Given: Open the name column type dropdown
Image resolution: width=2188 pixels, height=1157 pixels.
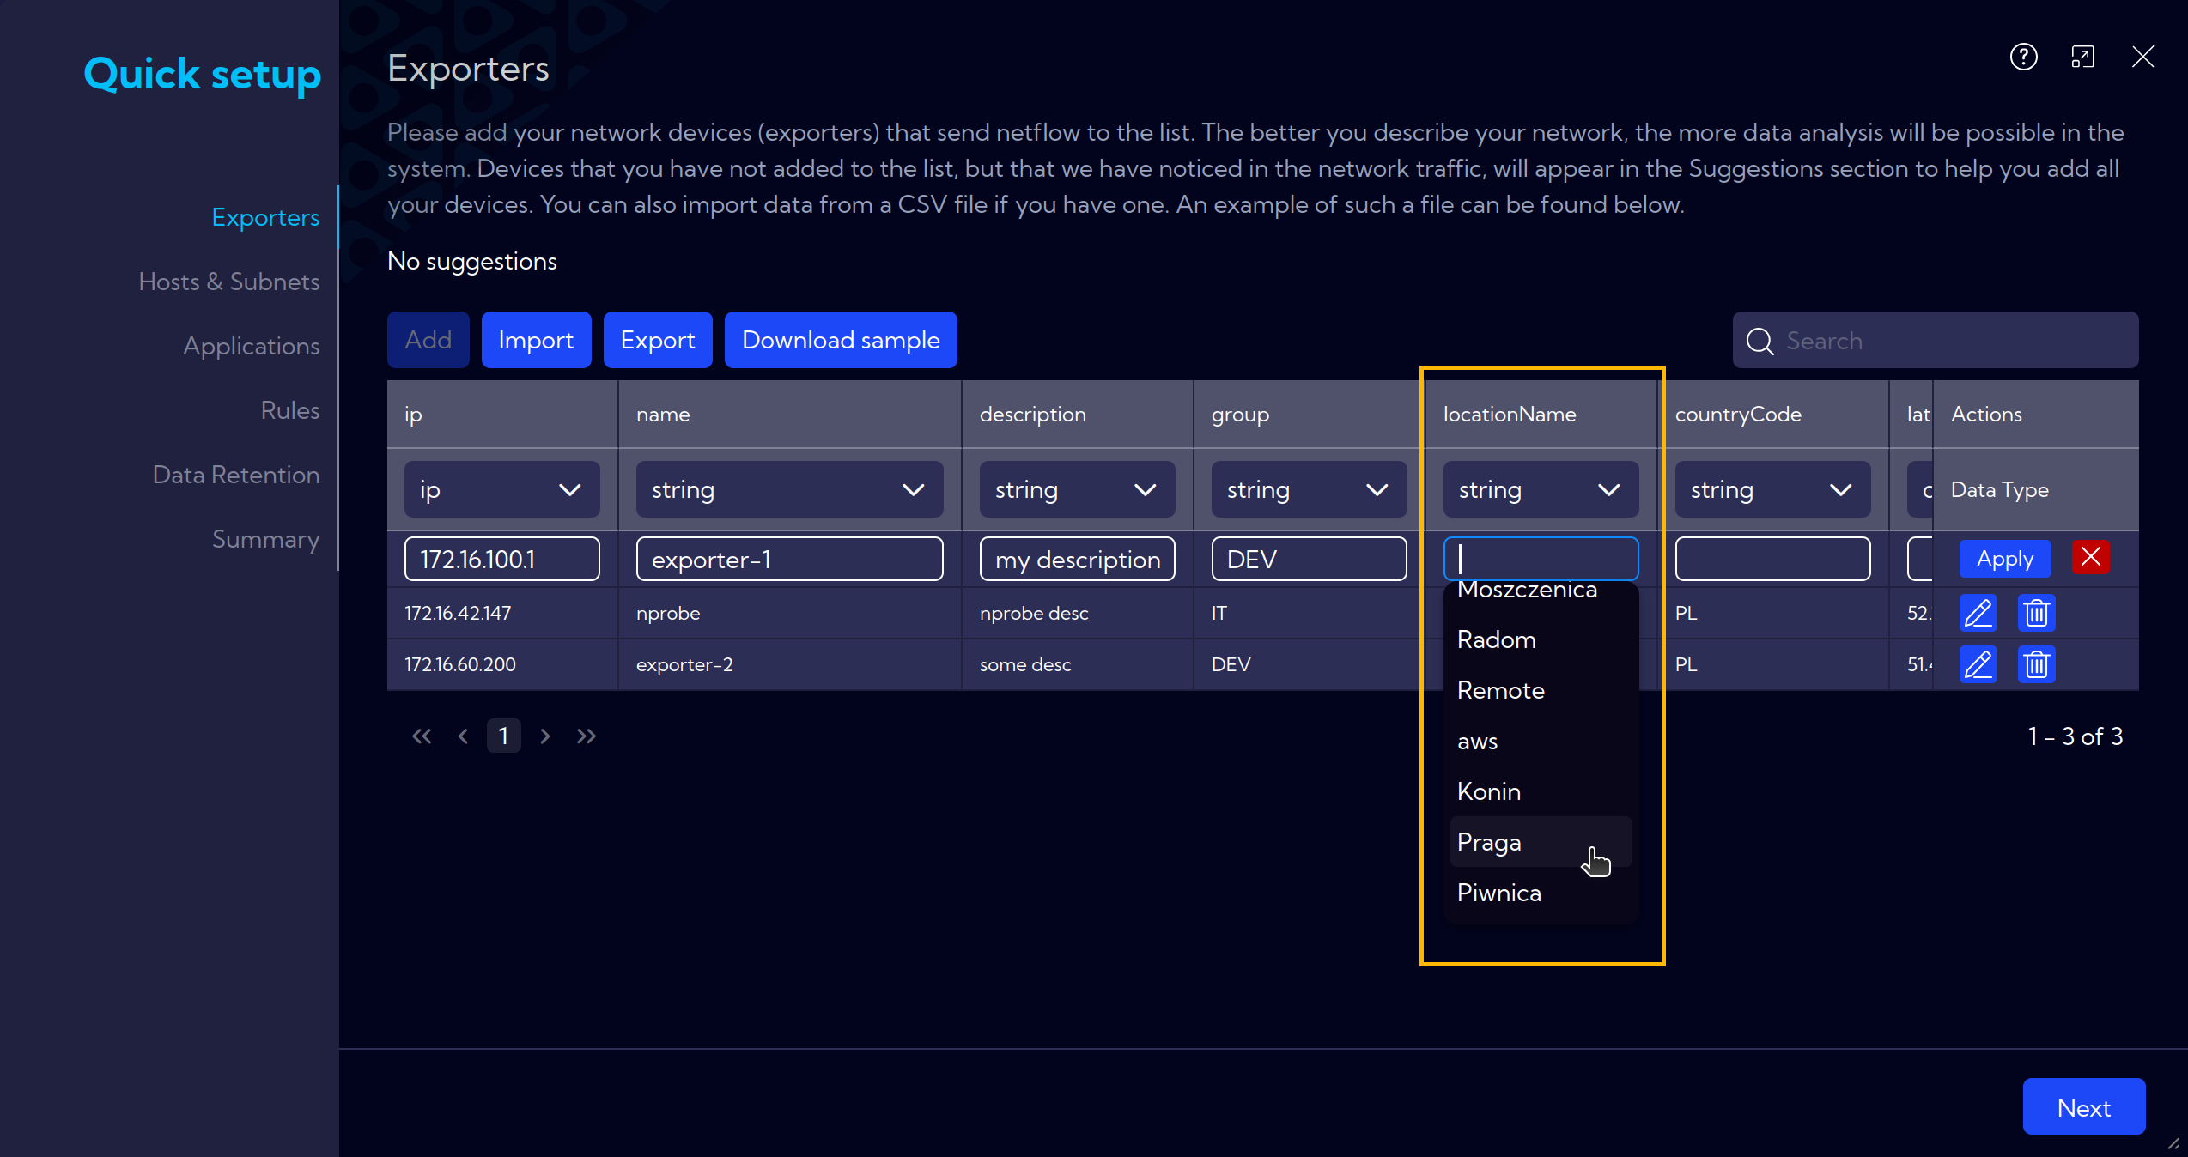Looking at the screenshot, I should coord(789,489).
